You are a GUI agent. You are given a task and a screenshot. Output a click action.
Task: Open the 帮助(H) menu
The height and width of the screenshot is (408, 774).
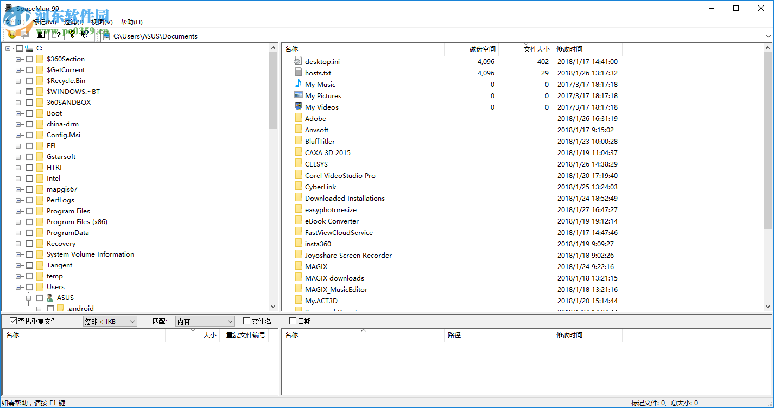point(131,22)
